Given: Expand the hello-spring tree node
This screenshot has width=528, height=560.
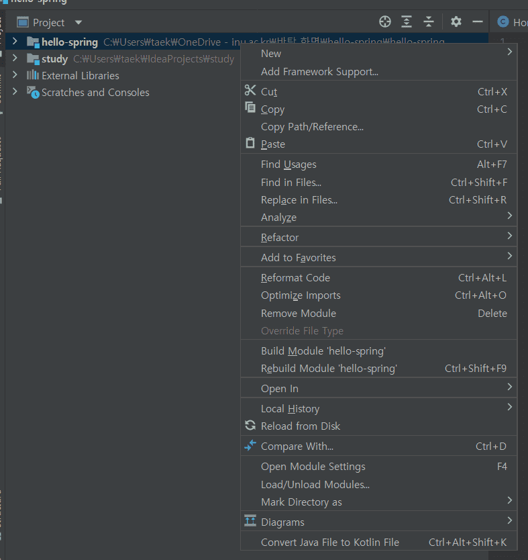Looking at the screenshot, I should (x=15, y=42).
